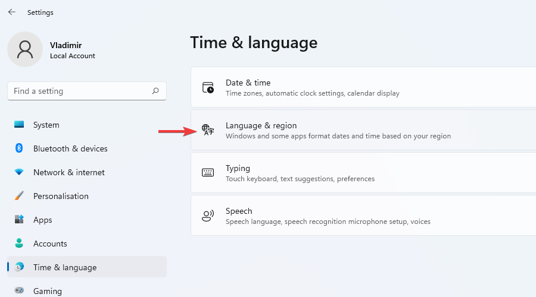The image size is (536, 297).
Task: Click the Speech microphone icon
Action: click(x=208, y=216)
